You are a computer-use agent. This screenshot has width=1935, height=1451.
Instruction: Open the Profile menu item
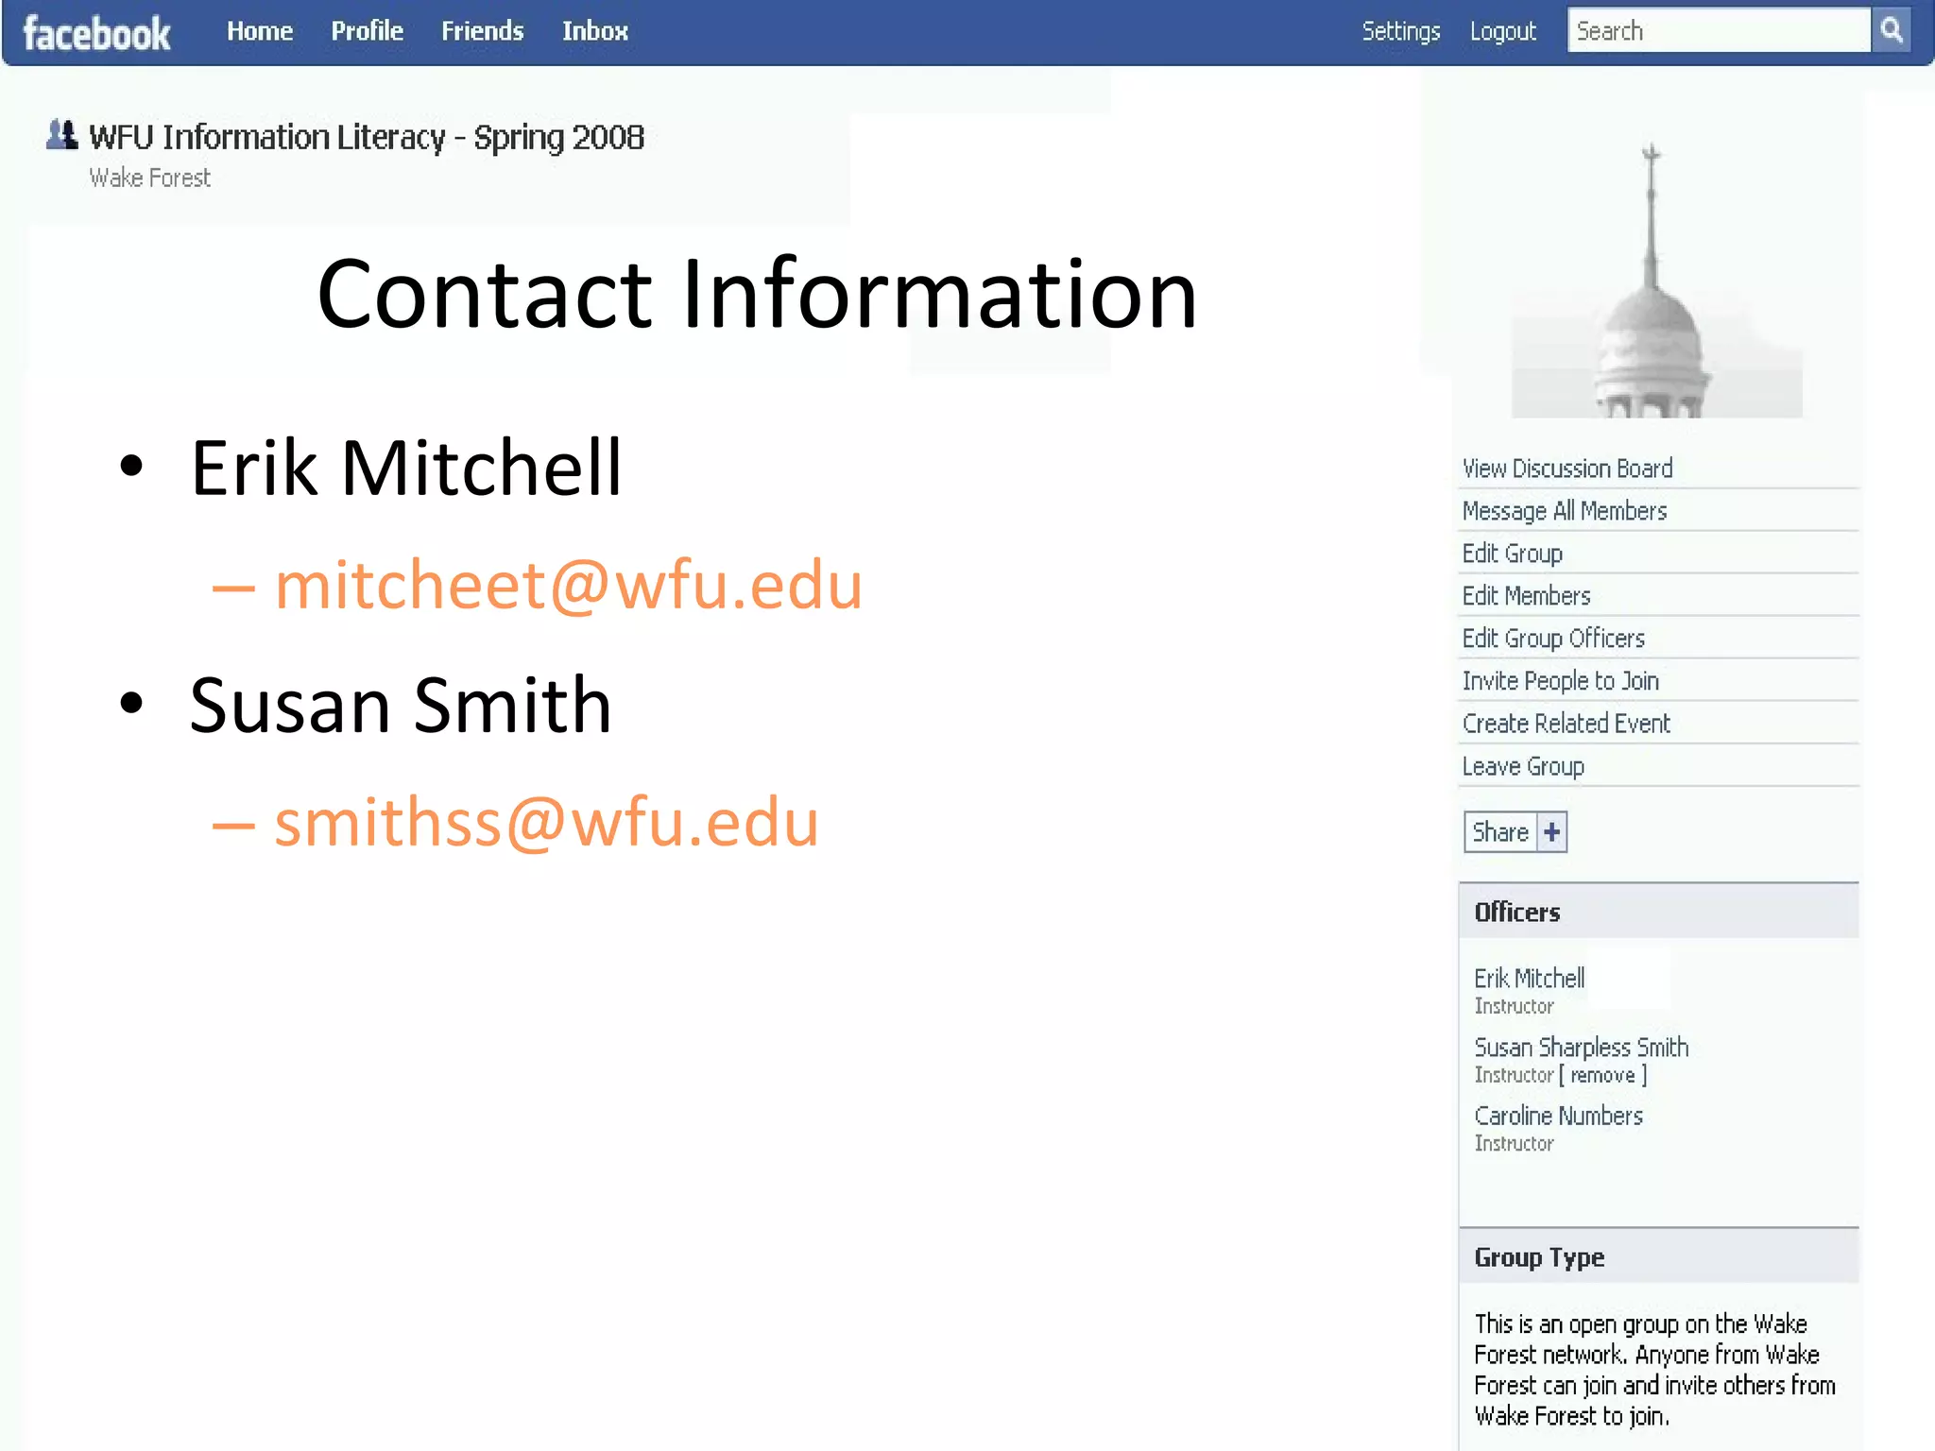click(x=367, y=31)
